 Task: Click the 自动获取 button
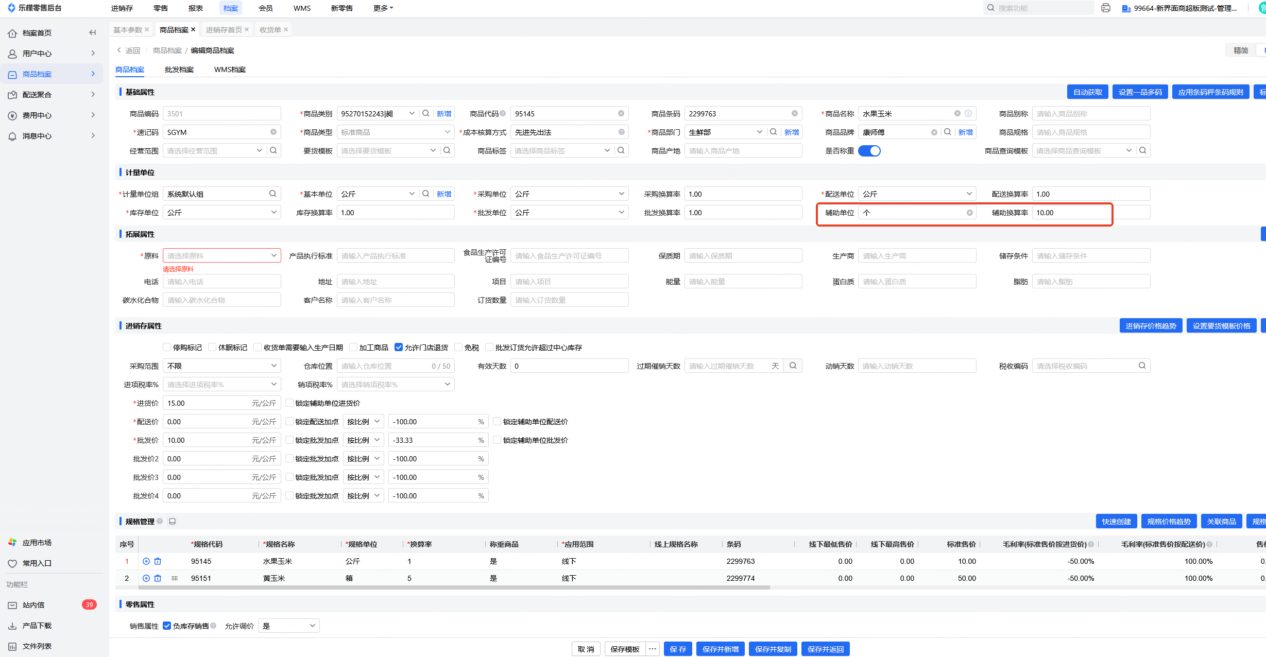(1087, 92)
